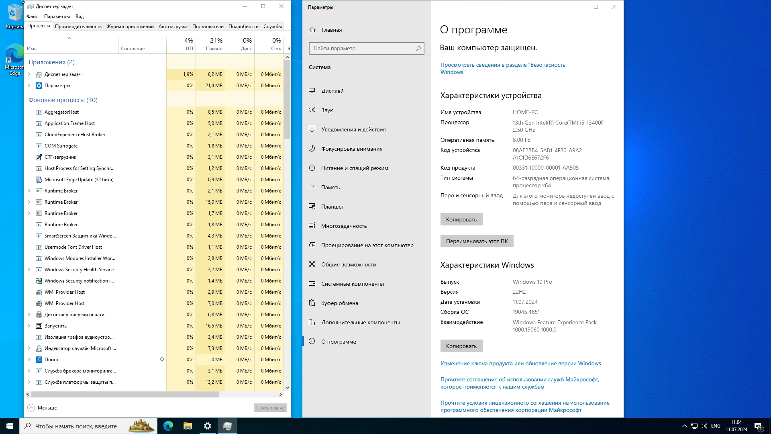Click the Display monitor icon in the sidebar

312,90
